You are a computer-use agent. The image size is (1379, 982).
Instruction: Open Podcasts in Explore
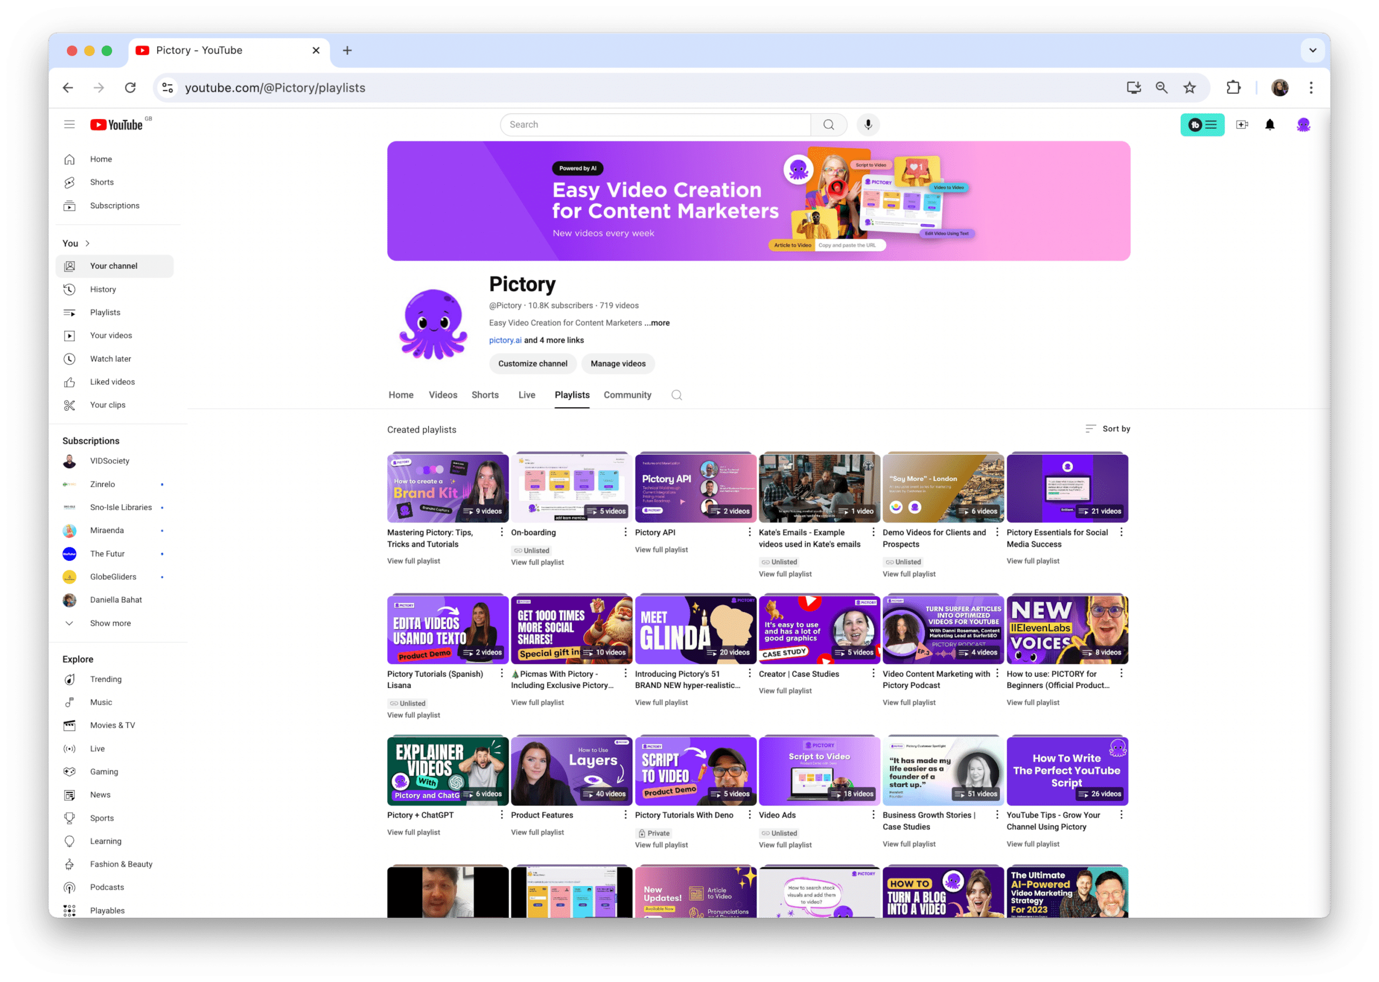click(115, 887)
